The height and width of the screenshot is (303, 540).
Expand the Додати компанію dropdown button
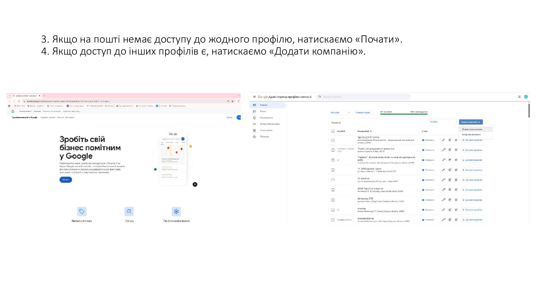(x=471, y=122)
